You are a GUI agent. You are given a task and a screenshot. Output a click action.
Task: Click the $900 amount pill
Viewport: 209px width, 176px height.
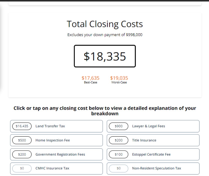point(119,126)
